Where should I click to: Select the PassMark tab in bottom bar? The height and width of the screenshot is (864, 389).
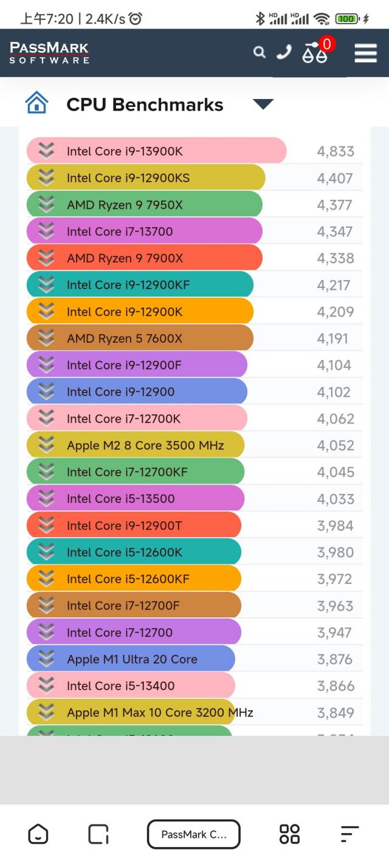coord(193,834)
